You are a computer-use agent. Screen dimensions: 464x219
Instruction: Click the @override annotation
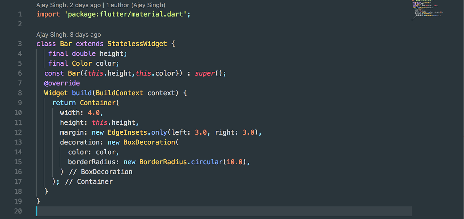(62, 83)
